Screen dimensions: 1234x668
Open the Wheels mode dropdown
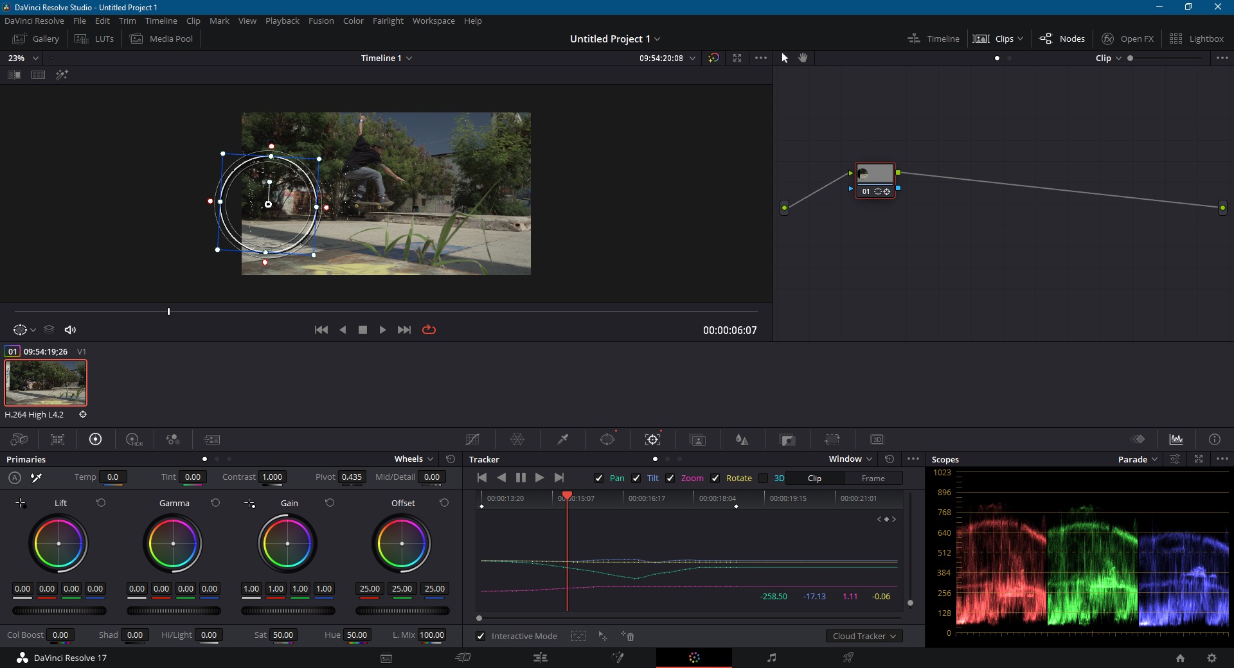(414, 459)
